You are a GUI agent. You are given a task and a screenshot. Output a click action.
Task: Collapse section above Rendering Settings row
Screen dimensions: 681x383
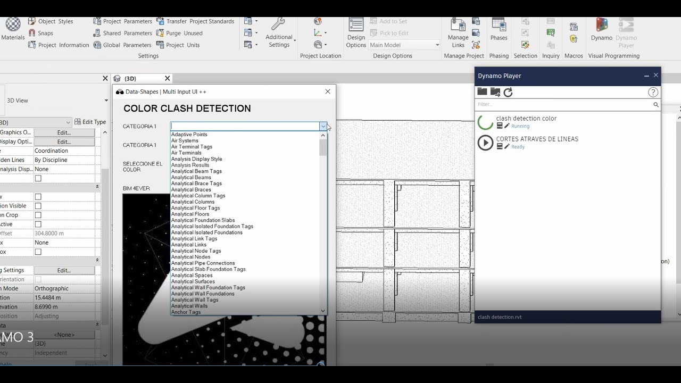(97, 260)
